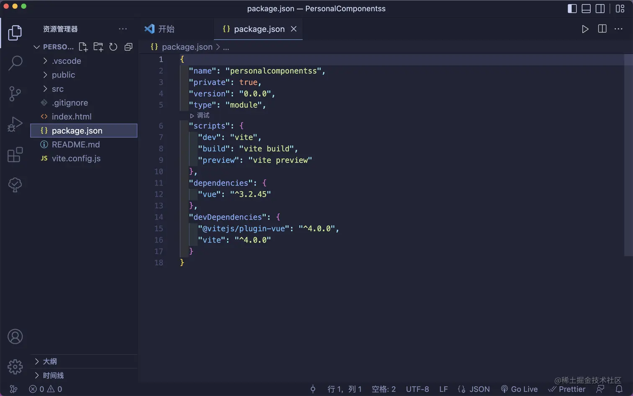Change indentation via 空格: 2
This screenshot has width=633, height=396.
pyautogui.click(x=383, y=389)
